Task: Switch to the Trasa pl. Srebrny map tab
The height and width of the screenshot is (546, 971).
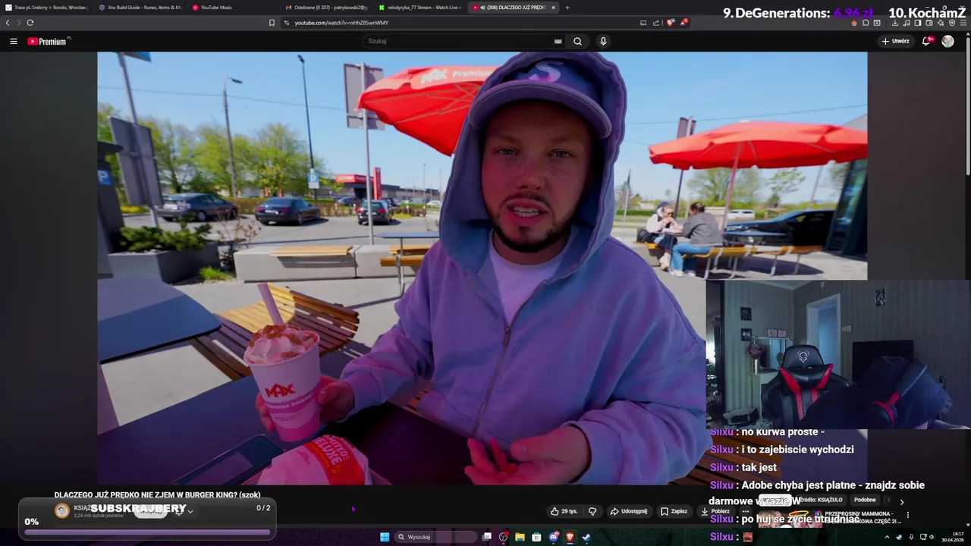Action: click(x=47, y=8)
